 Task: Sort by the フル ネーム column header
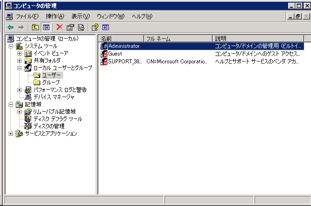[178, 39]
